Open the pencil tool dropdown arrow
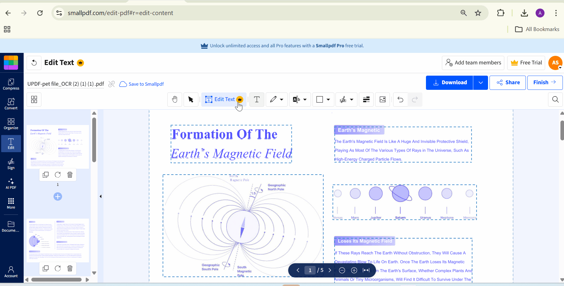Image resolution: width=564 pixels, height=286 pixels. [x=282, y=100]
